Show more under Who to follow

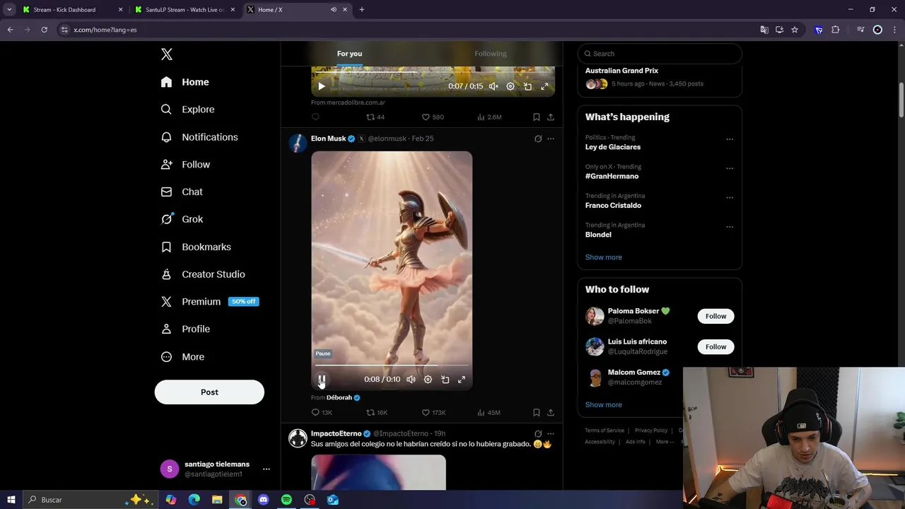tap(604, 405)
